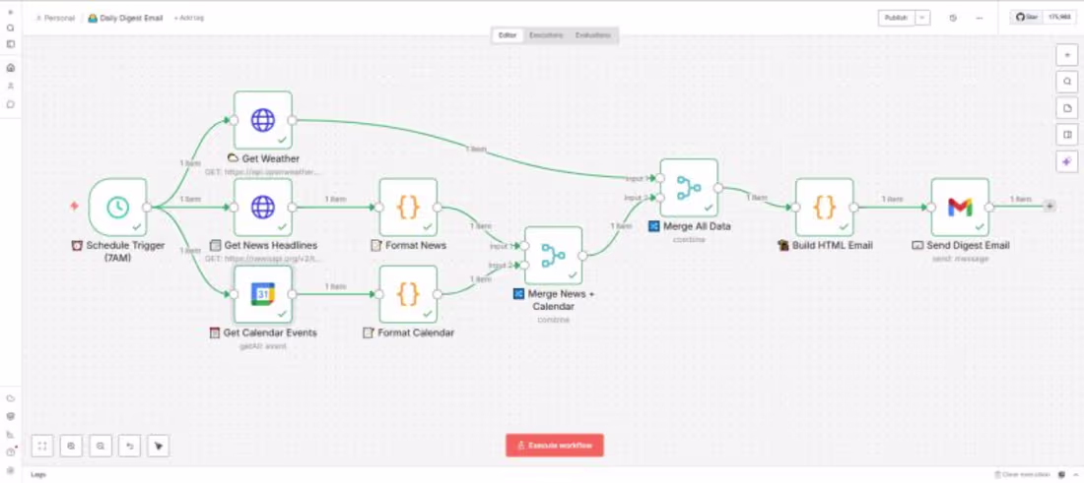Select the Build HTML Email code node
This screenshot has width=1084, height=483.
tap(824, 207)
